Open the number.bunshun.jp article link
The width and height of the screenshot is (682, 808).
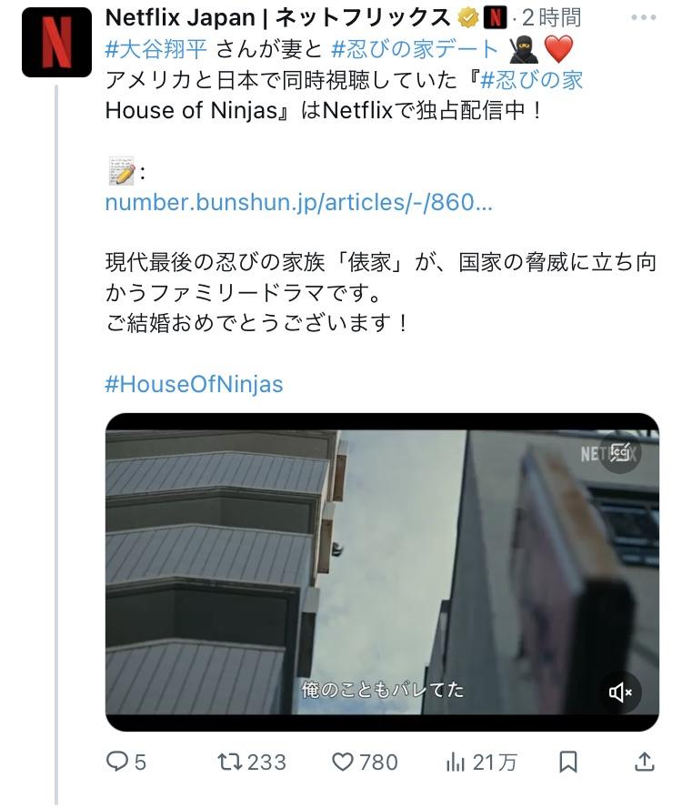(x=299, y=202)
